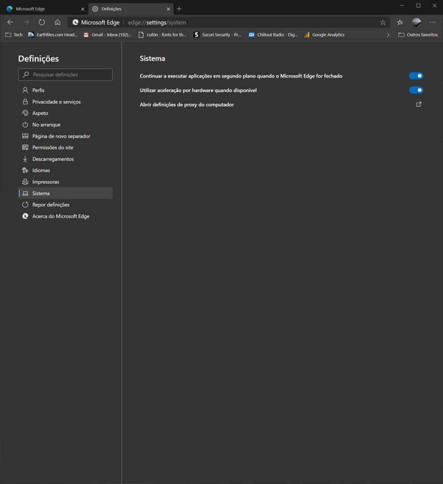Open the three-dot settings menu
Image resolution: width=443 pixels, height=484 pixels.
pyautogui.click(x=433, y=22)
